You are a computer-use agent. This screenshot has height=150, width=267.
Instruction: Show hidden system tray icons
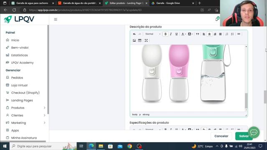[x=217, y=146]
